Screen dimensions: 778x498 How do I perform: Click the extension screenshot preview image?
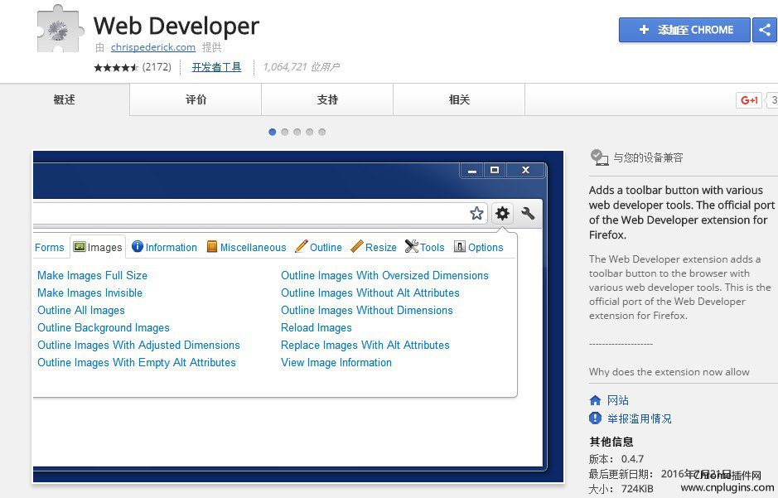[x=298, y=317]
